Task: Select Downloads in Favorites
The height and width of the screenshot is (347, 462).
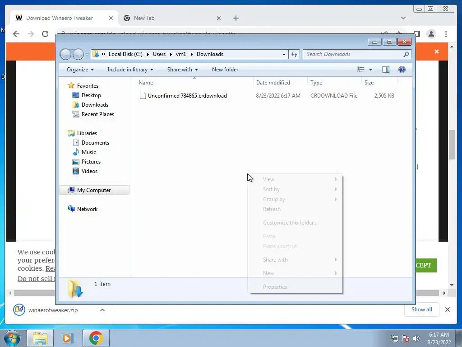Action: (x=95, y=105)
